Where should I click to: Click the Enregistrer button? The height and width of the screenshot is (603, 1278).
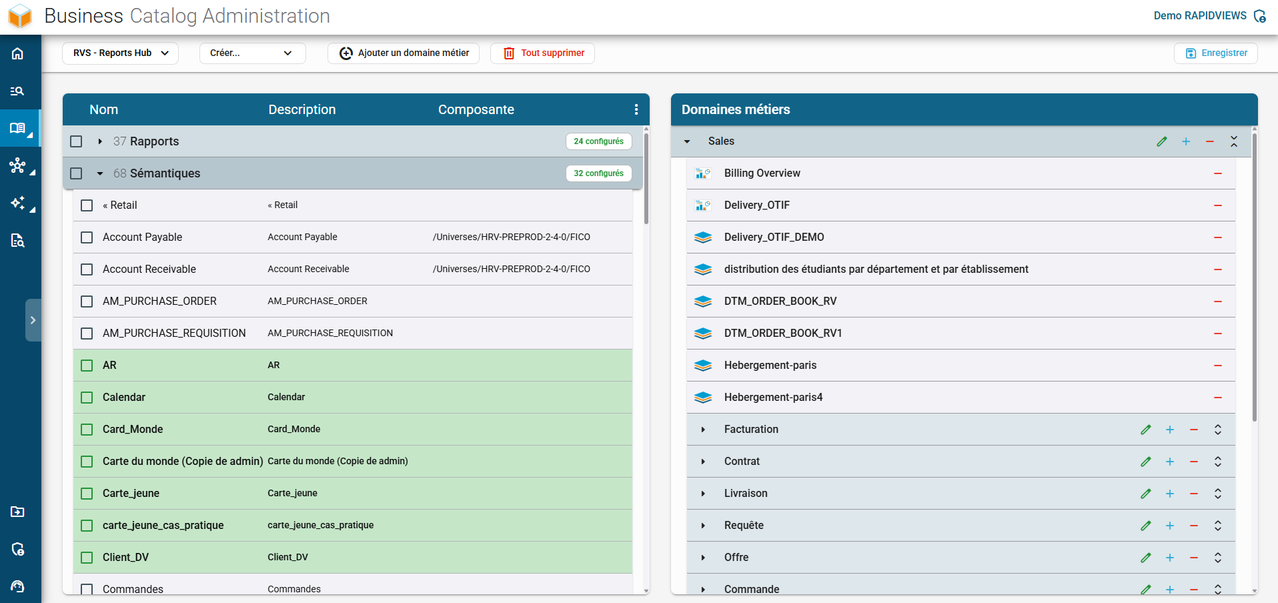pyautogui.click(x=1216, y=53)
